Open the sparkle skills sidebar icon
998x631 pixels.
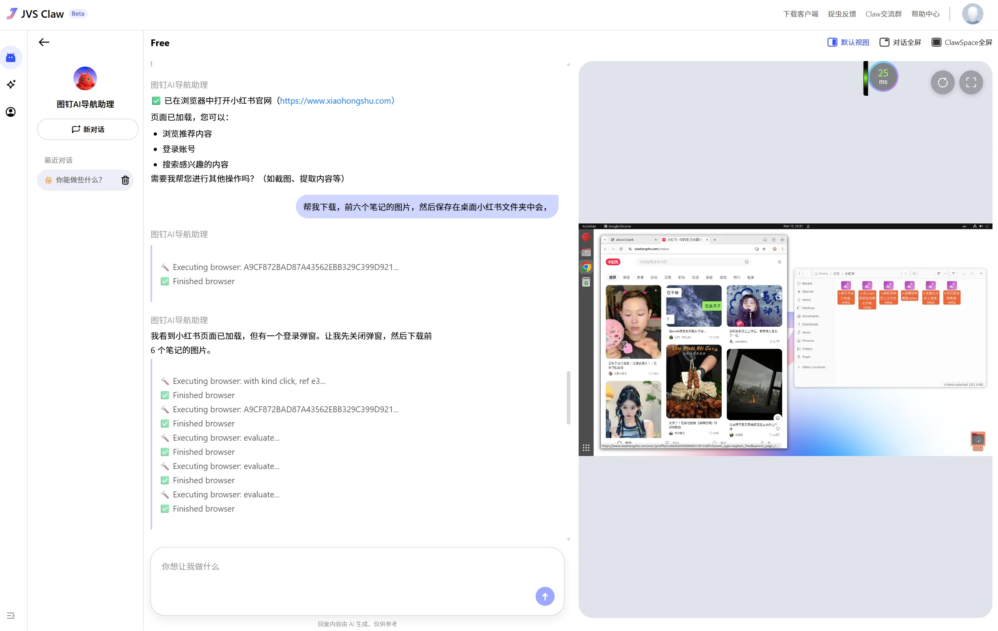11,84
